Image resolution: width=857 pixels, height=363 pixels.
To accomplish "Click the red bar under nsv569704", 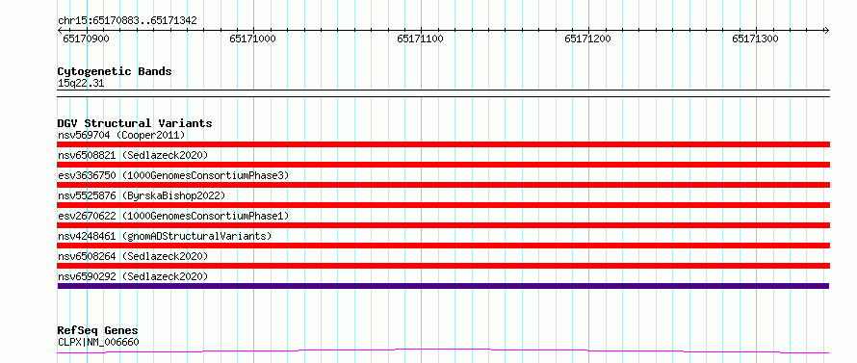I will pos(443,144).
